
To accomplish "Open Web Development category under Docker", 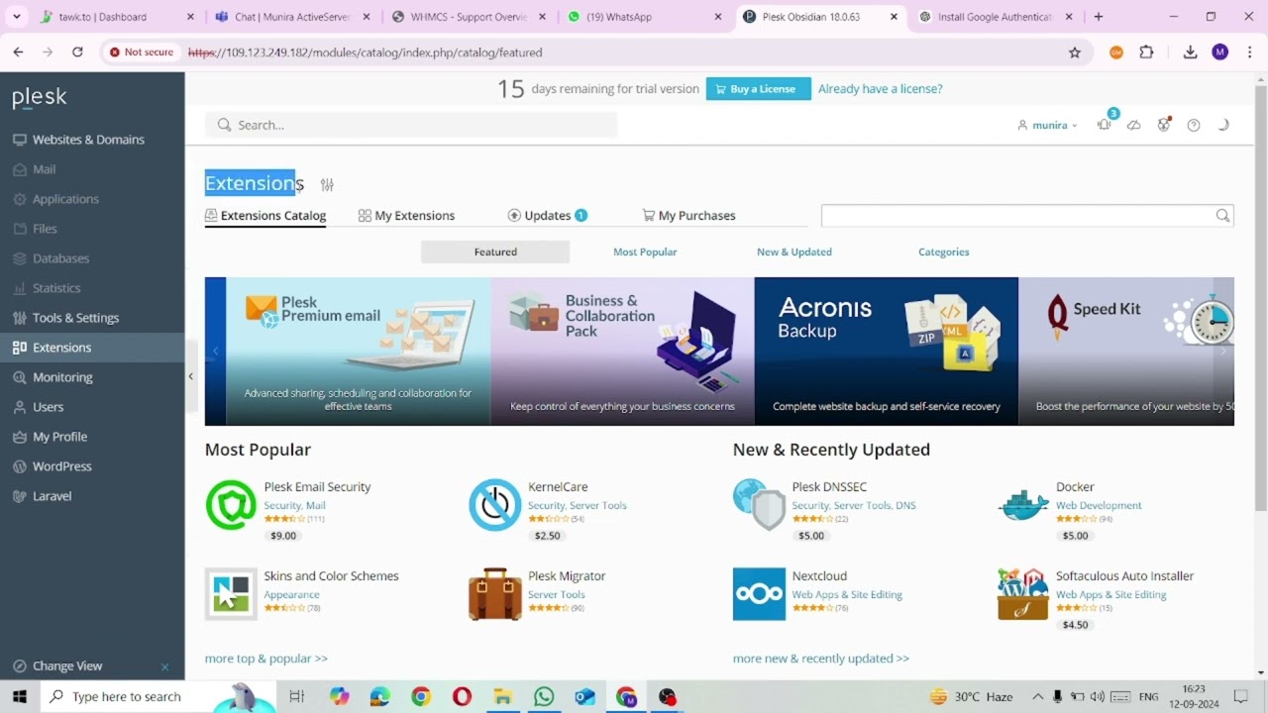I will tap(1099, 506).
